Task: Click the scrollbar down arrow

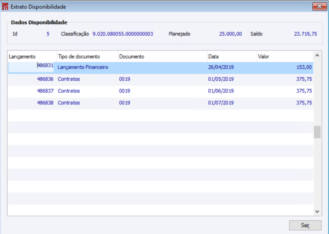Action: (x=317, y=211)
